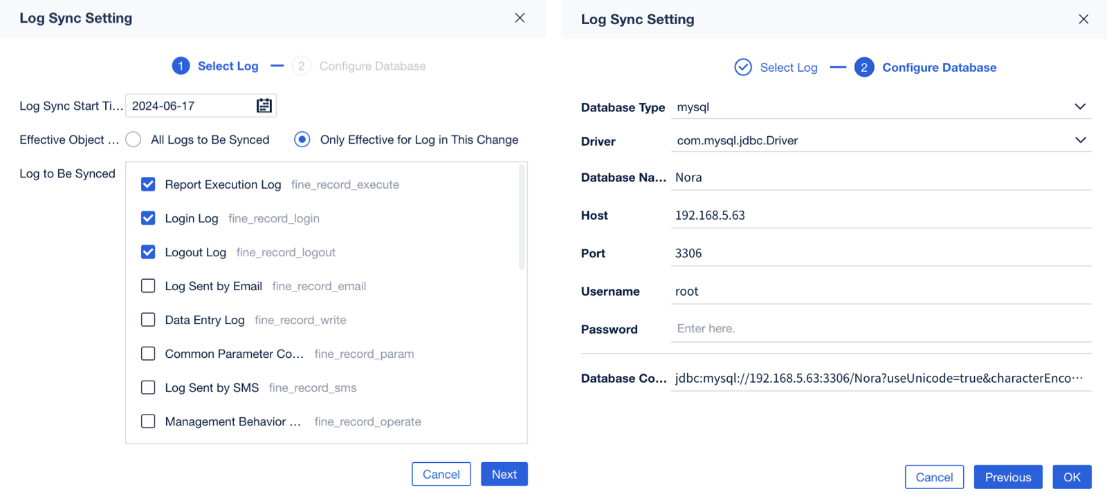Click the completed Select Log checkmark icon

(x=743, y=67)
